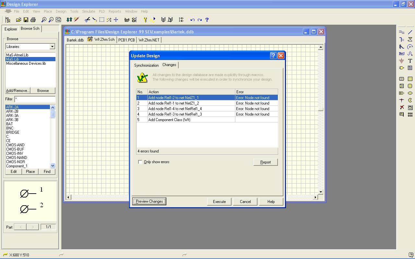This screenshot has height=259, width=415.
Task: Enable the Only show errors checkbox
Action: coord(140,162)
